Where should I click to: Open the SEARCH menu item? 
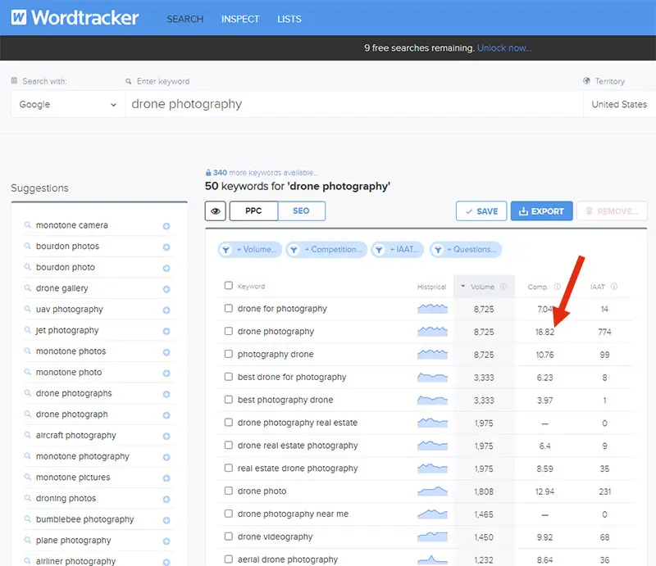185,19
